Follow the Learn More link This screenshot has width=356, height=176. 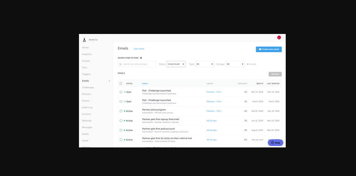(139, 49)
